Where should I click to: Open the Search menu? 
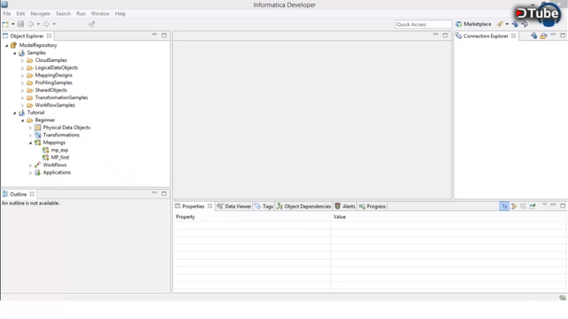(63, 13)
